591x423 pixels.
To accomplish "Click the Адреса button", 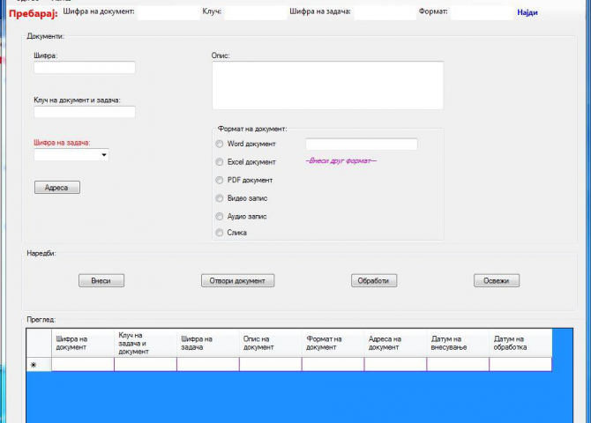I will 56,187.
